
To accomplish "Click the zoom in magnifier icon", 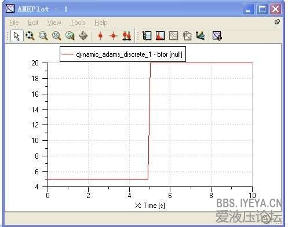I will tap(56, 36).
